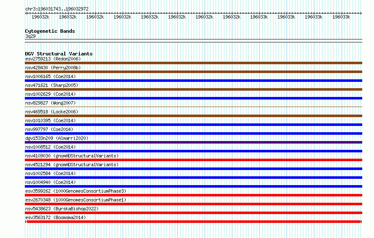374x238 pixels.
Task: Click the dgv1533n209 (Almarri2020) label
Action: [x=57, y=138]
